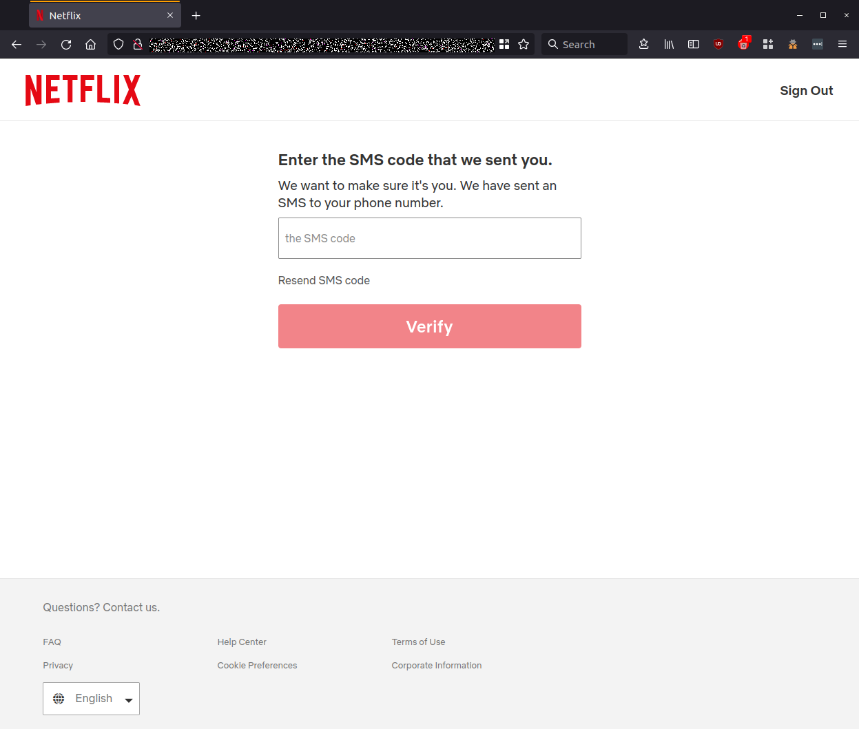Image resolution: width=859 pixels, height=729 pixels.
Task: Open the Firefox Library icon
Action: click(669, 44)
